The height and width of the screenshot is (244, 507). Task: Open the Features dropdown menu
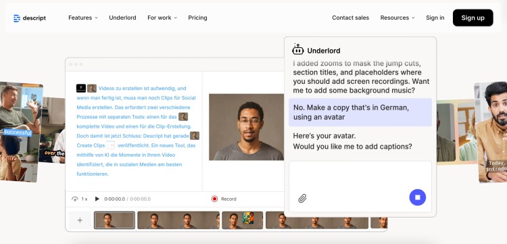click(82, 18)
